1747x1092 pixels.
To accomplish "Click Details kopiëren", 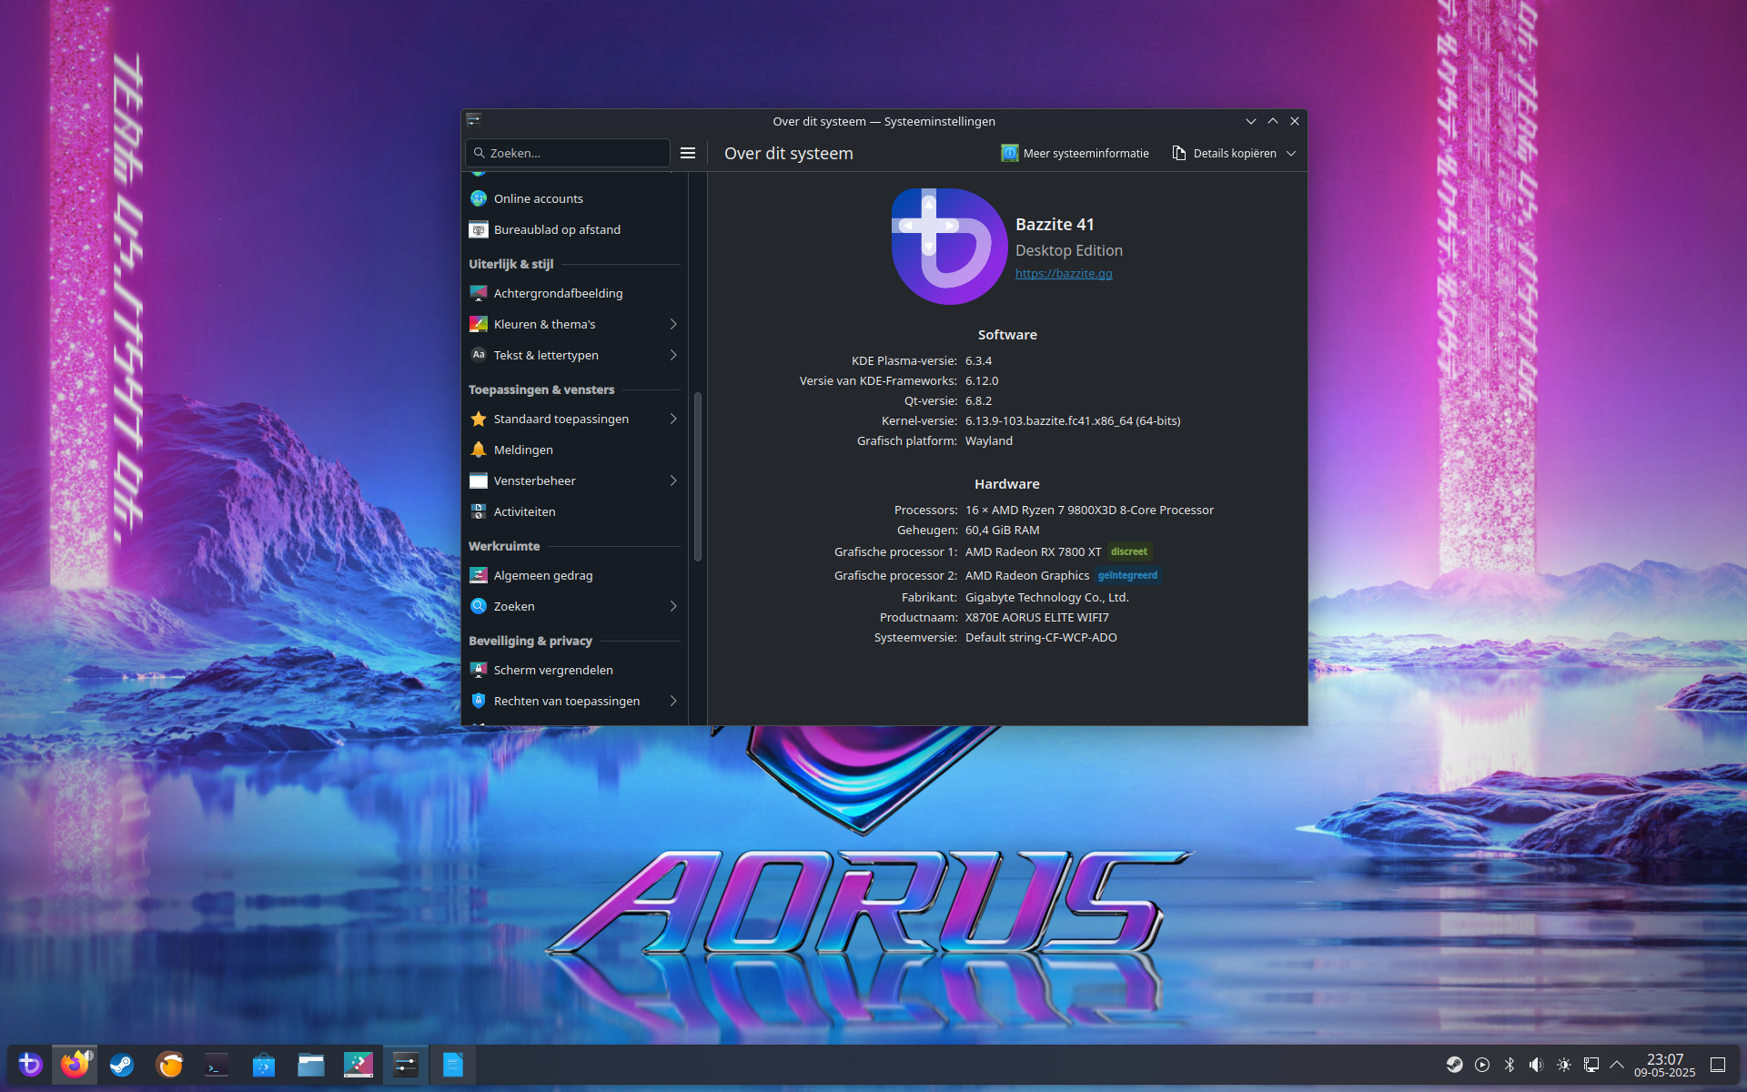I will click(1225, 153).
